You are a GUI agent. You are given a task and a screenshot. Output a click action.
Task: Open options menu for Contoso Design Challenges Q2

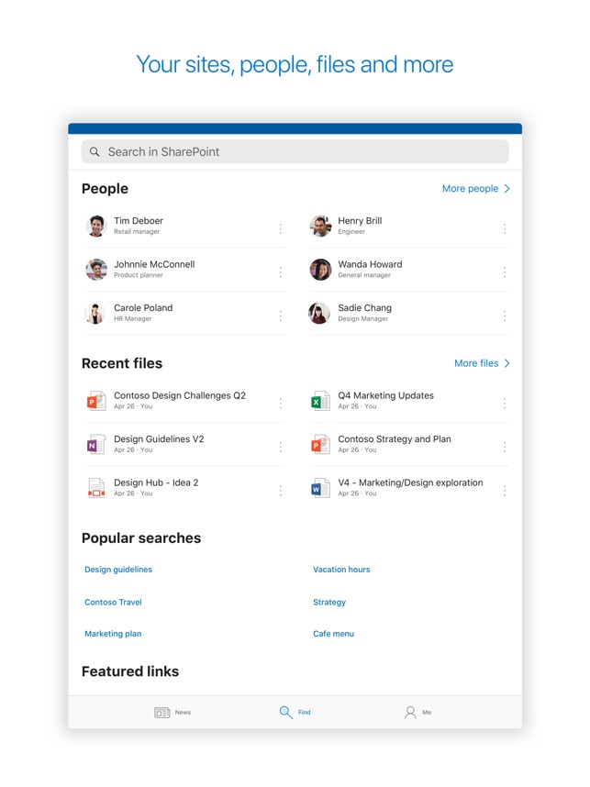pos(280,404)
